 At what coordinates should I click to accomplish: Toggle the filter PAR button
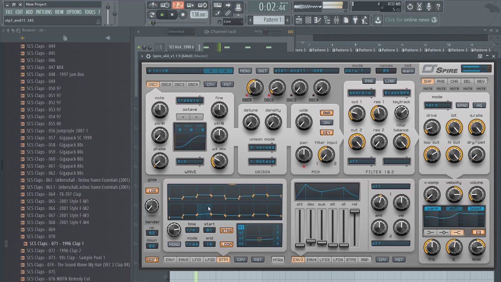[x=369, y=81]
